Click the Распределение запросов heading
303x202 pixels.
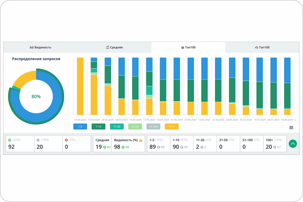[x=36, y=59]
